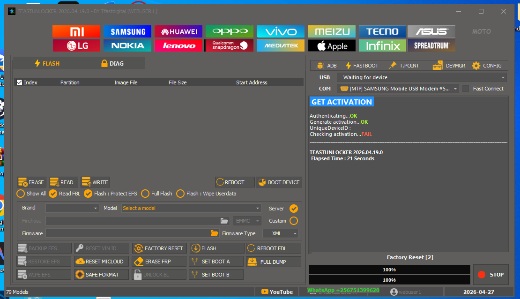The image size is (520, 299).
Task: Open the Model selection dropdown
Action: [191, 208]
